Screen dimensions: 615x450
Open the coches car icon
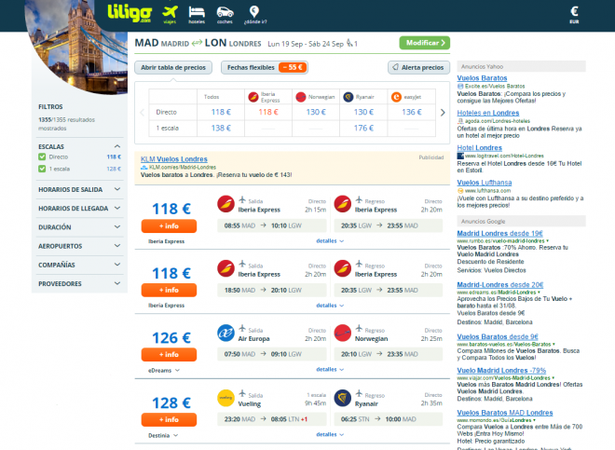pos(225,15)
